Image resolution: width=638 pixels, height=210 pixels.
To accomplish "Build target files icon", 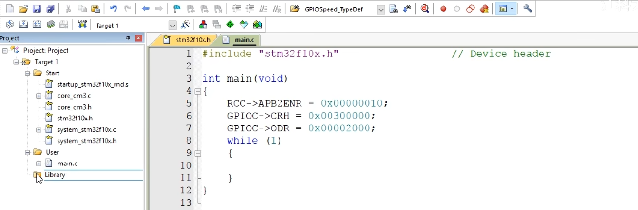I will tap(23, 25).
